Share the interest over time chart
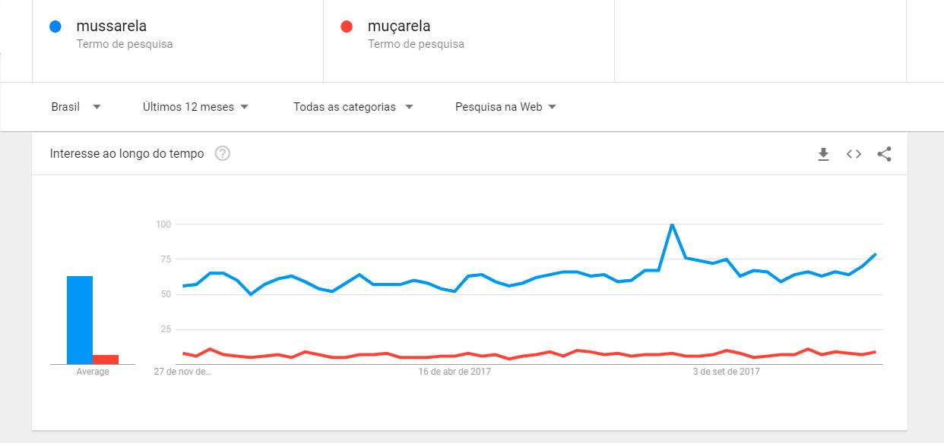This screenshot has width=944, height=443. (884, 154)
